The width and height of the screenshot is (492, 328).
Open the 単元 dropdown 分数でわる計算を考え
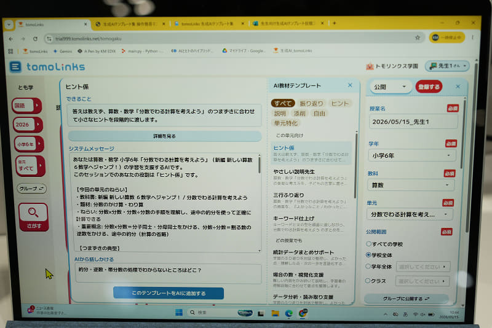coord(410,214)
